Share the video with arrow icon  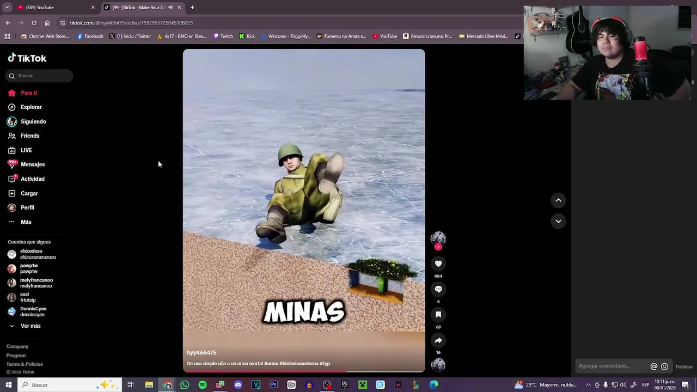click(438, 340)
